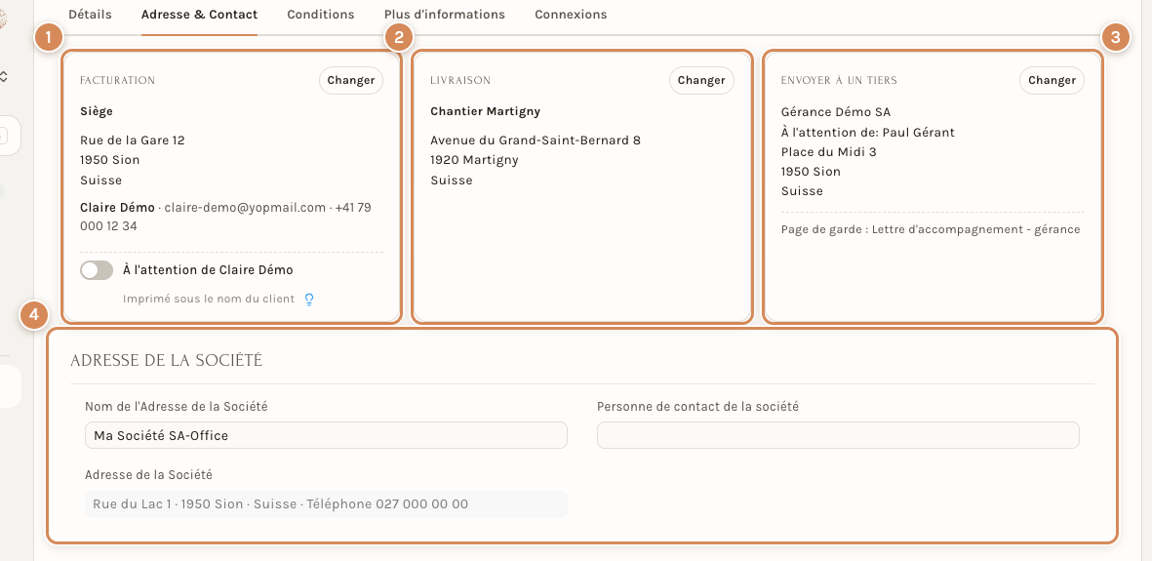Click Place du Midi 3 line
This screenshot has height=561, width=1152.
tap(829, 152)
